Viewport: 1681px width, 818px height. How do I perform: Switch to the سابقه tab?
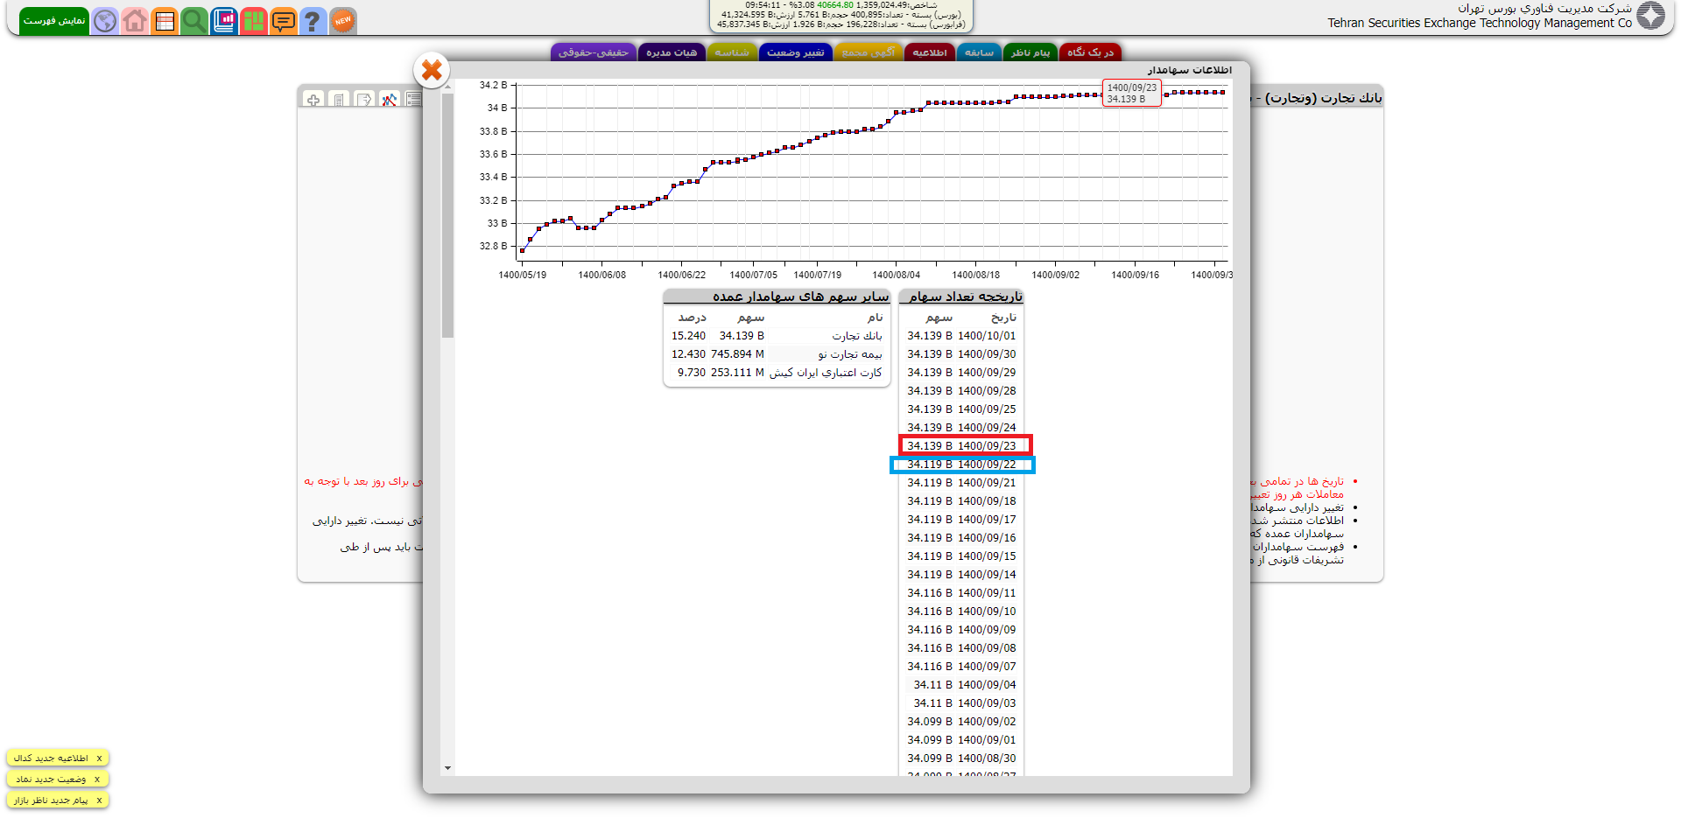[x=979, y=52]
